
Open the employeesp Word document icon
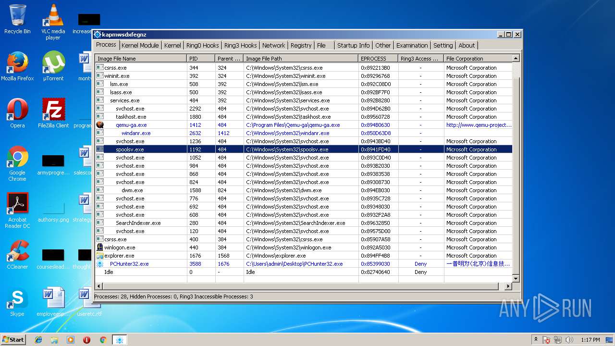point(53,301)
